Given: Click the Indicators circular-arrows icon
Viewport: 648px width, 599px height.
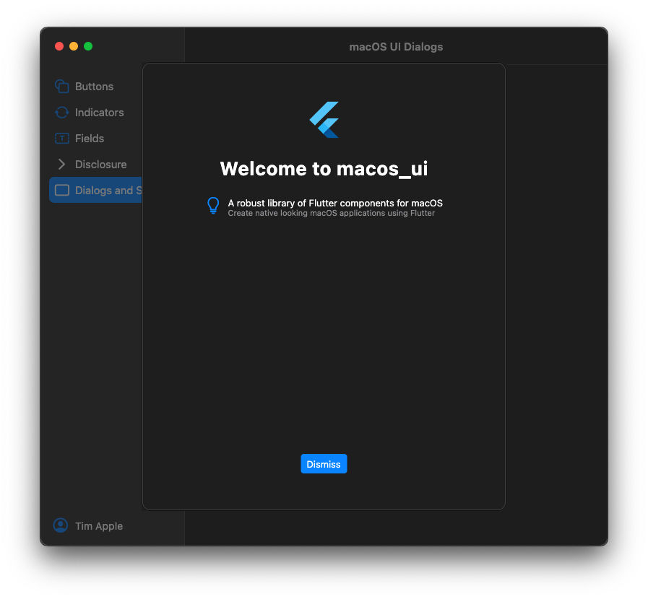Looking at the screenshot, I should (x=62, y=113).
